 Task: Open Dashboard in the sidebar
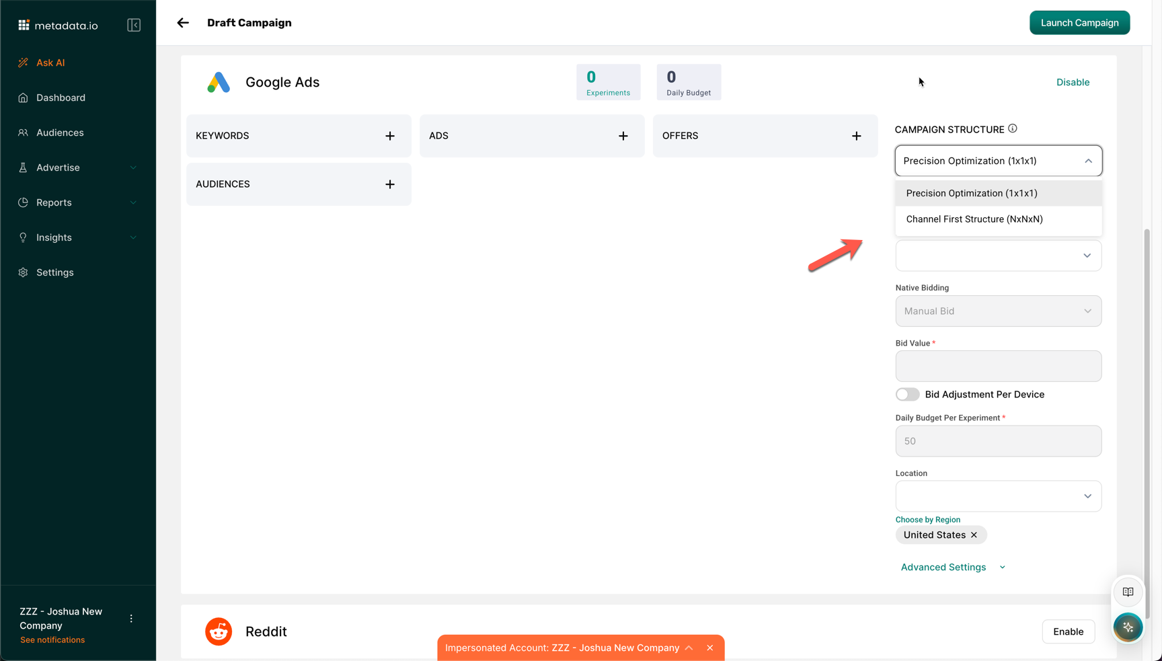tap(61, 98)
